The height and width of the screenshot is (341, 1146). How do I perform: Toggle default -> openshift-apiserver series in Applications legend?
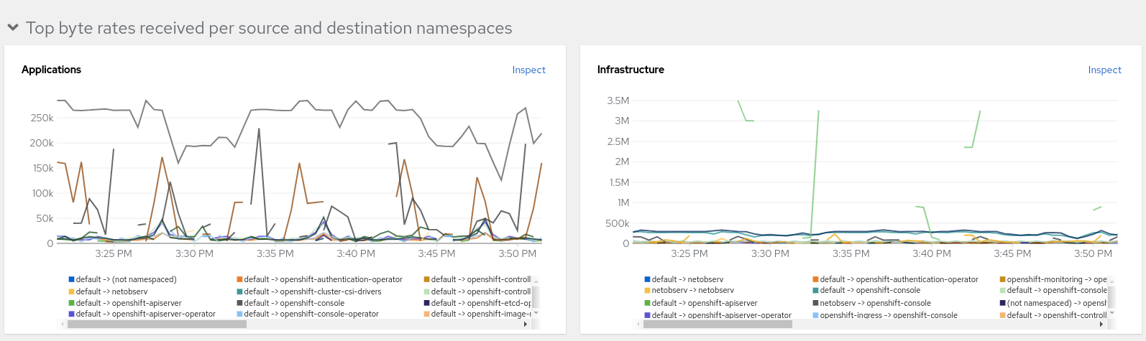129,303
